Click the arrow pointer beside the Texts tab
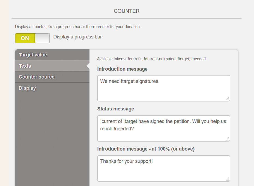The image size is (254, 186). coord(88,66)
